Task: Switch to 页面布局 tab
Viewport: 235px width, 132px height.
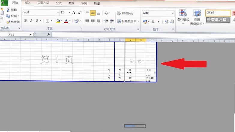Action: pos(43,3)
